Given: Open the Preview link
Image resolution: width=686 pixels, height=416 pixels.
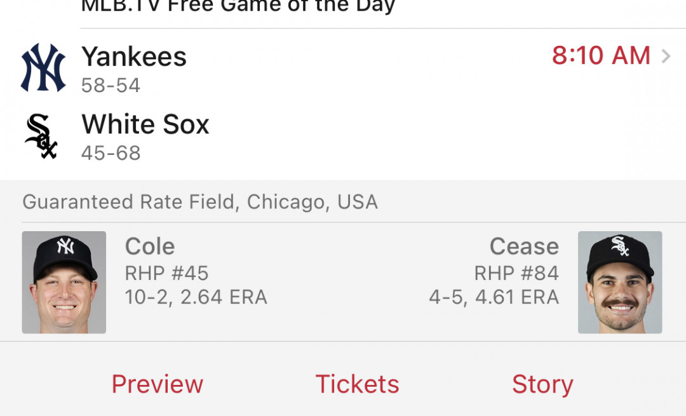Looking at the screenshot, I should (x=158, y=384).
